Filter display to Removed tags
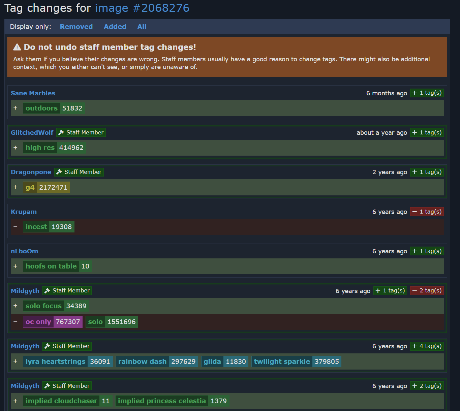The image size is (460, 411). pos(76,27)
